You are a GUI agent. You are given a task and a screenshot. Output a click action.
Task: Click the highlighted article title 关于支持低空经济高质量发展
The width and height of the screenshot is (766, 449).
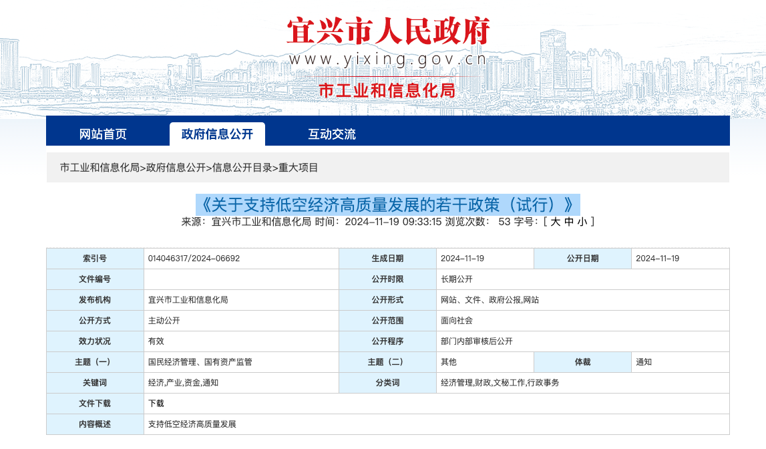click(387, 204)
